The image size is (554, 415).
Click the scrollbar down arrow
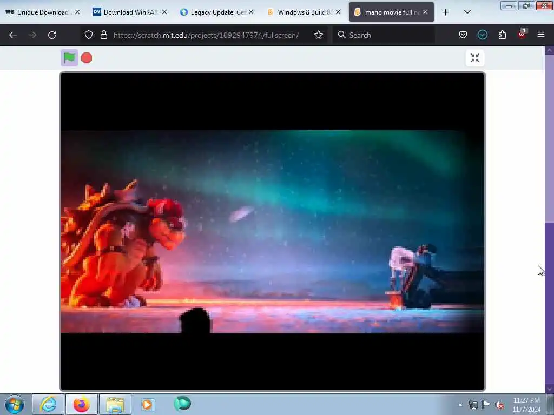(x=549, y=389)
